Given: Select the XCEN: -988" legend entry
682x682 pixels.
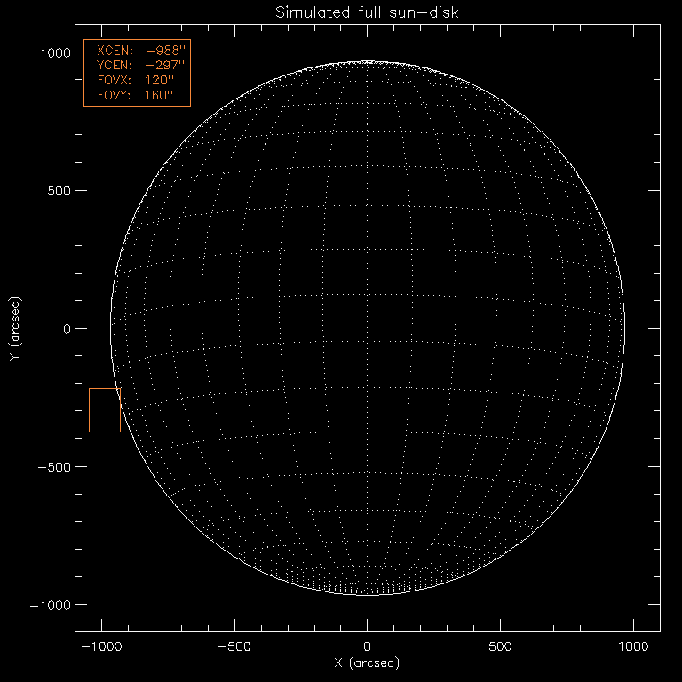Looking at the screenshot, I should tap(137, 52).
